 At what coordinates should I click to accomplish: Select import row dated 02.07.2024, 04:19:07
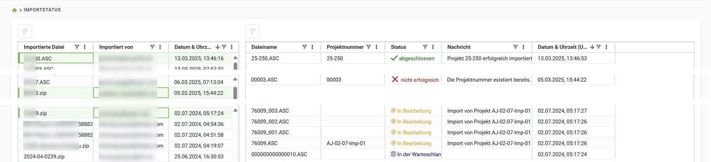coord(125,145)
